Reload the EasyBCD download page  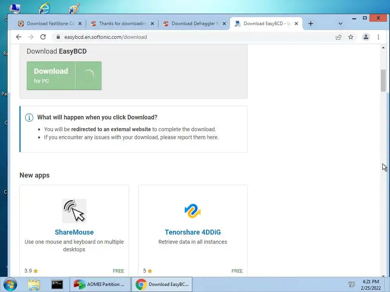(43, 37)
